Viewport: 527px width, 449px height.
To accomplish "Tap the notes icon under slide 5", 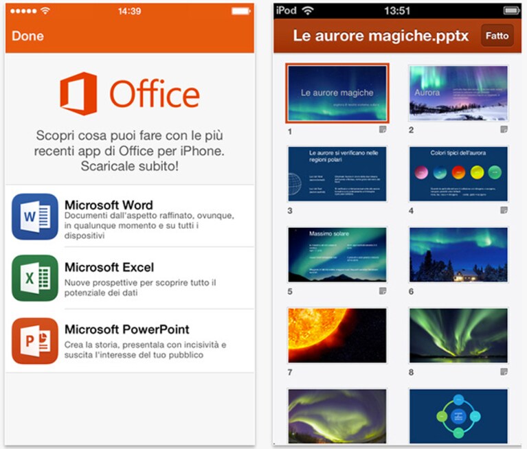I will tap(383, 291).
